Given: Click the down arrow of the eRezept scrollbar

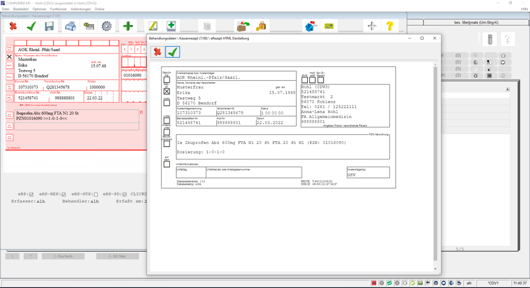Looking at the screenshot, I should click(435, 269).
